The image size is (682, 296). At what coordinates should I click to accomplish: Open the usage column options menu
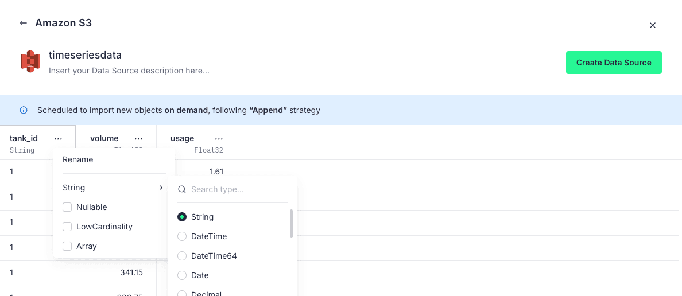219,139
